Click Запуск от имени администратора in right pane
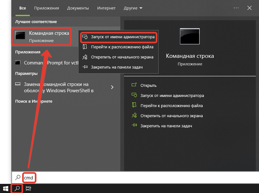 [172, 96]
